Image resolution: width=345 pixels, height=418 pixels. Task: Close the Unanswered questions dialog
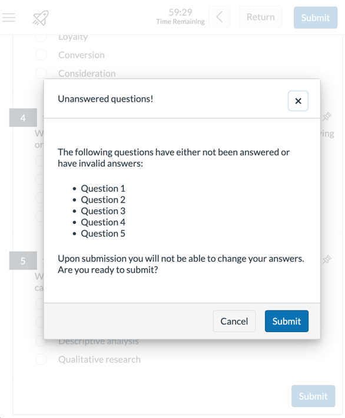pyautogui.click(x=298, y=101)
